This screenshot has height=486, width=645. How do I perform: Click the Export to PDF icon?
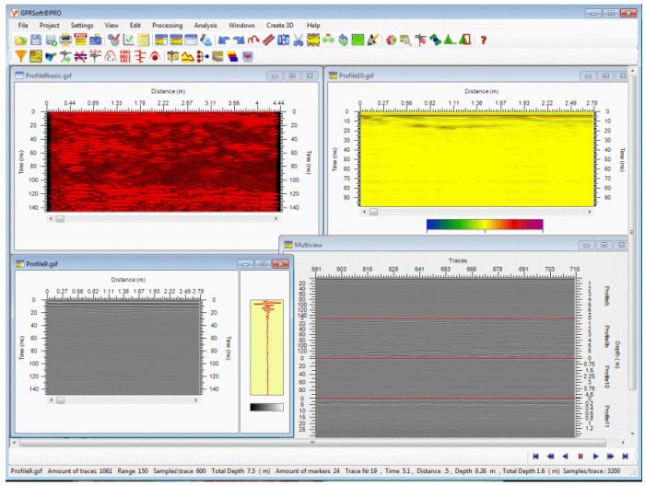(x=80, y=40)
